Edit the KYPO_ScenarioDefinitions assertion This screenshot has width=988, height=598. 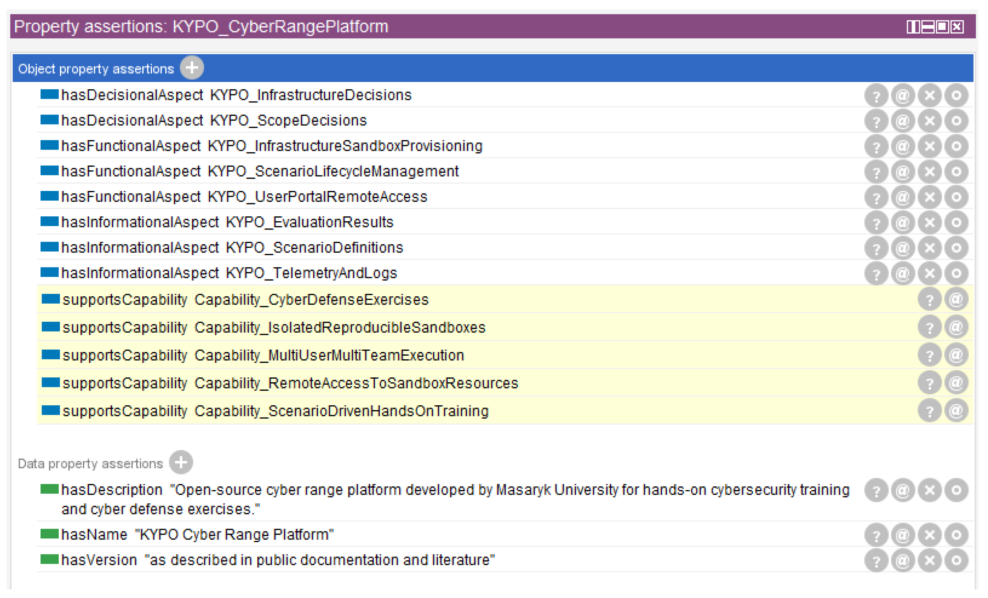(957, 248)
